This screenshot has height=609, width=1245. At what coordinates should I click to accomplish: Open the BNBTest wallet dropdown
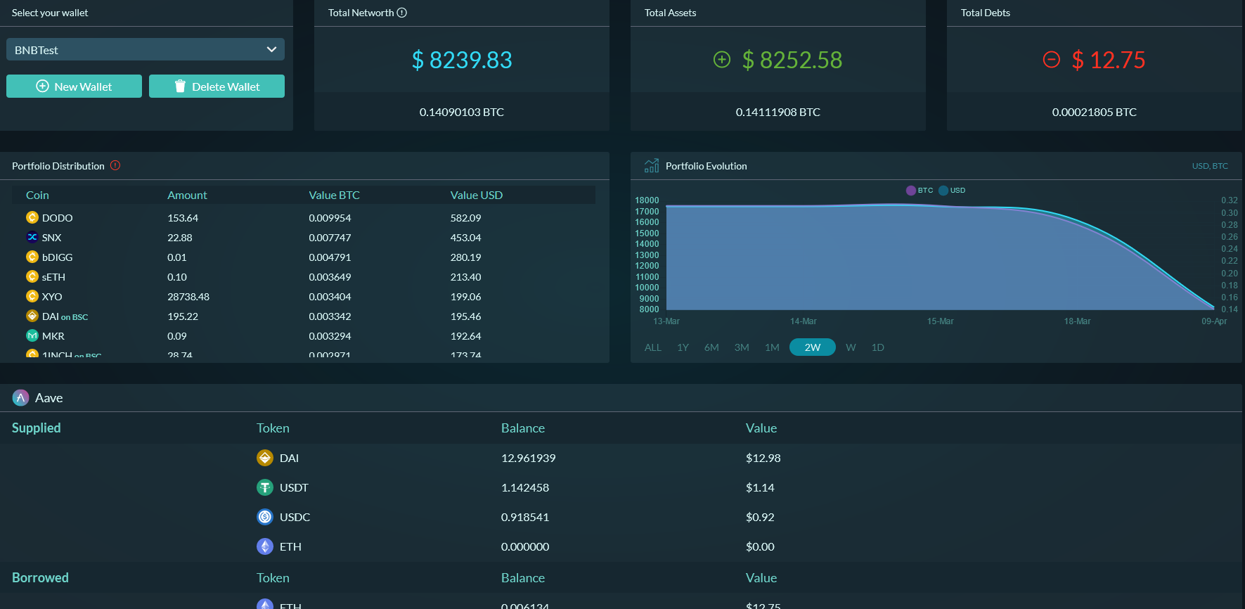click(146, 49)
